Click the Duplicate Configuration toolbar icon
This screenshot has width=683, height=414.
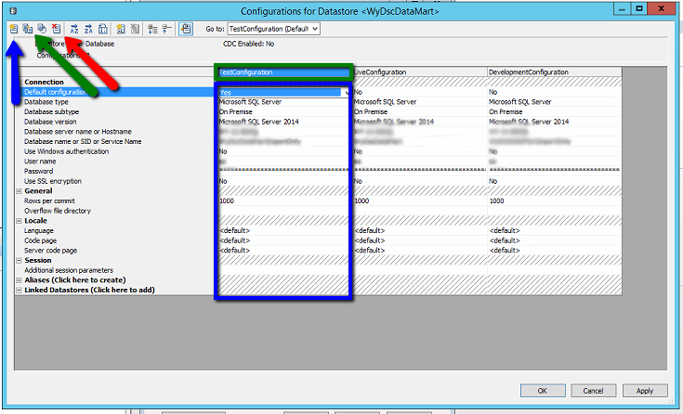tap(29, 29)
